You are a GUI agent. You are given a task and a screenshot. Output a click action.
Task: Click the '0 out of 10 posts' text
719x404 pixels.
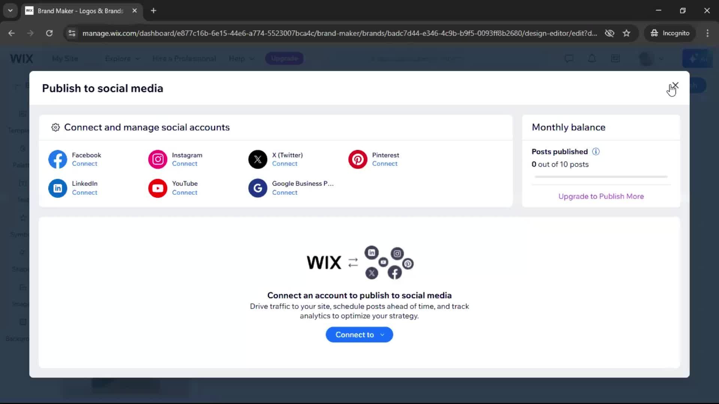tap(560, 164)
